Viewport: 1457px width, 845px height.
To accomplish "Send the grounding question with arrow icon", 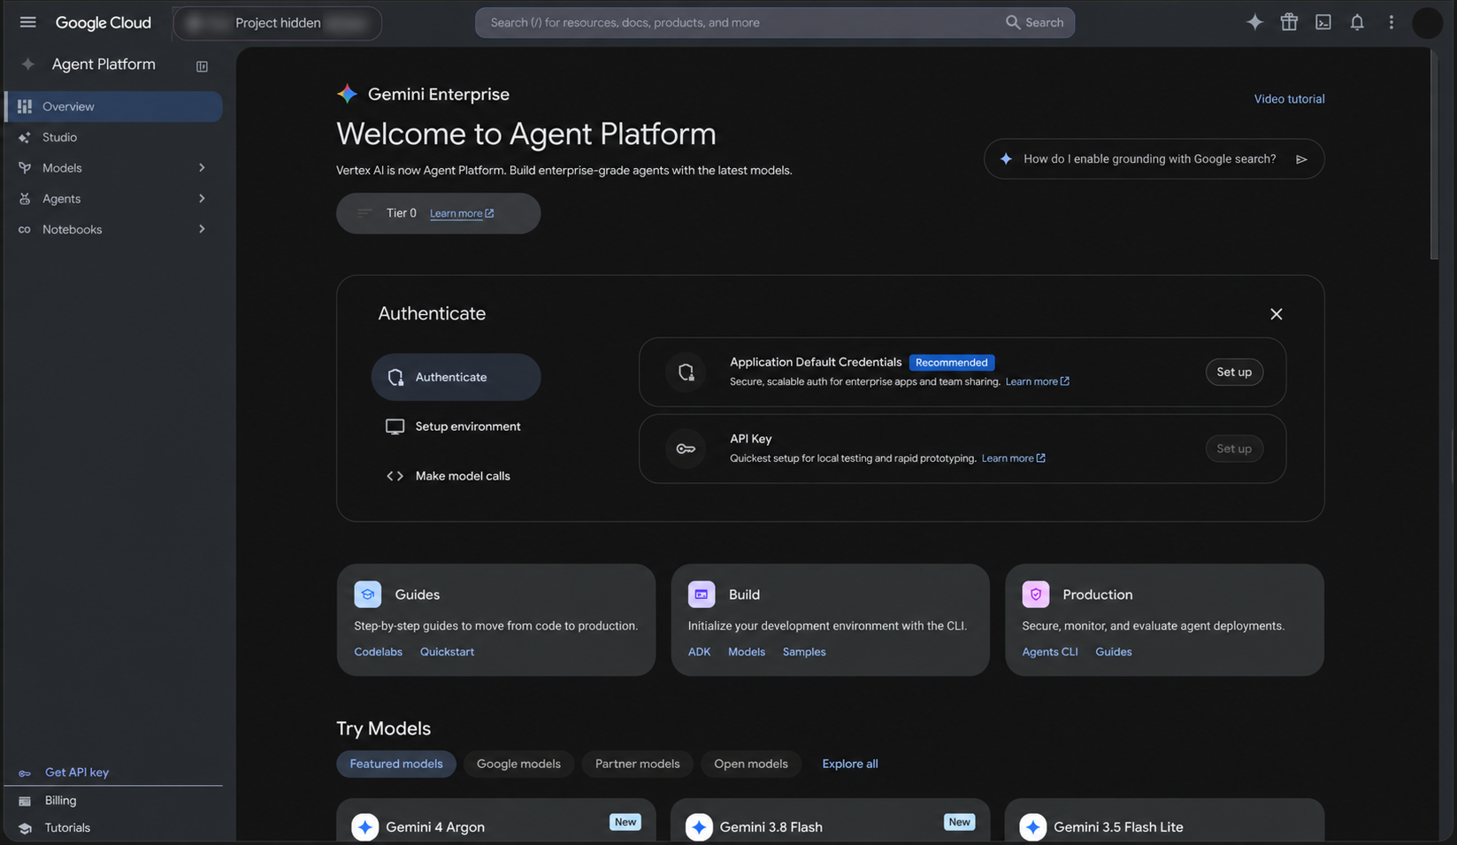I will (1301, 159).
